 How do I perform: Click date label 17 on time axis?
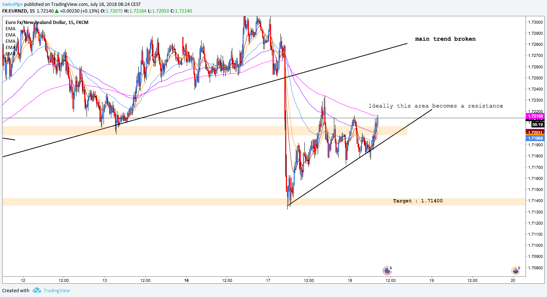[268, 280]
